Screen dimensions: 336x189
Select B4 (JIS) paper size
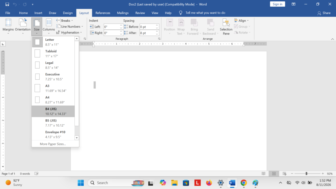click(53, 112)
